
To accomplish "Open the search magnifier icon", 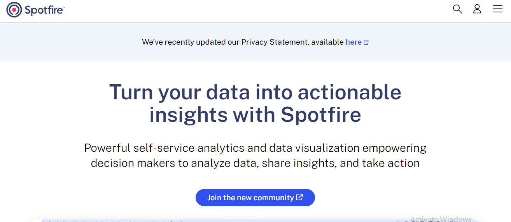I will coord(457,9).
